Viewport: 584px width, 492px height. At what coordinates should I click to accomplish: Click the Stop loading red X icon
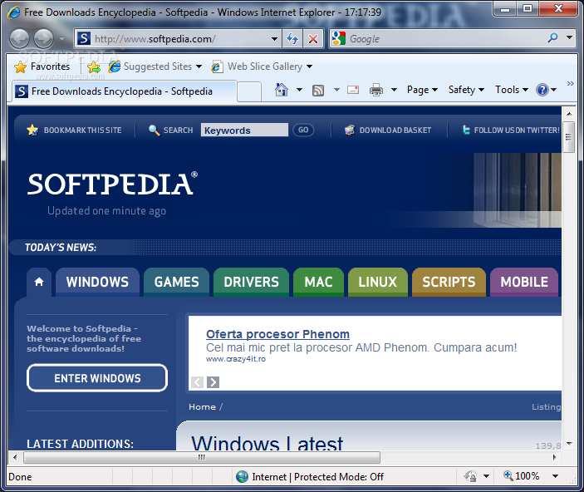tap(313, 38)
